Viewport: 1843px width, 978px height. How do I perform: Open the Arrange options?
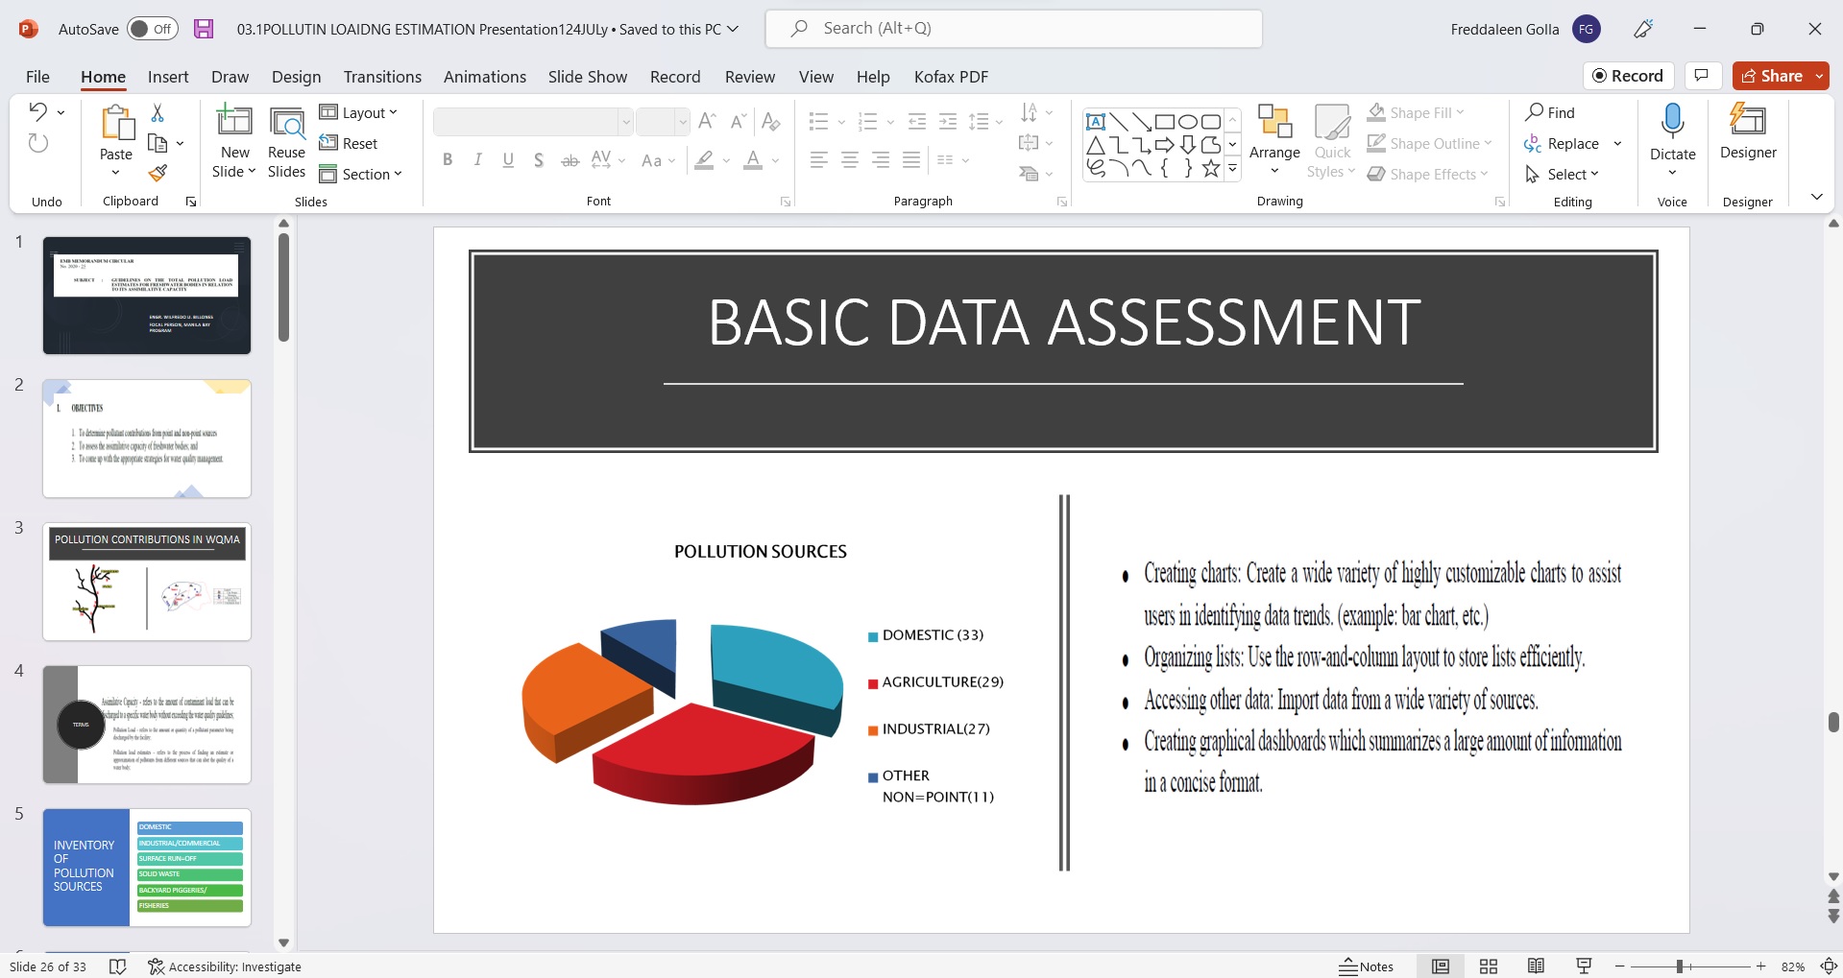[1274, 141]
